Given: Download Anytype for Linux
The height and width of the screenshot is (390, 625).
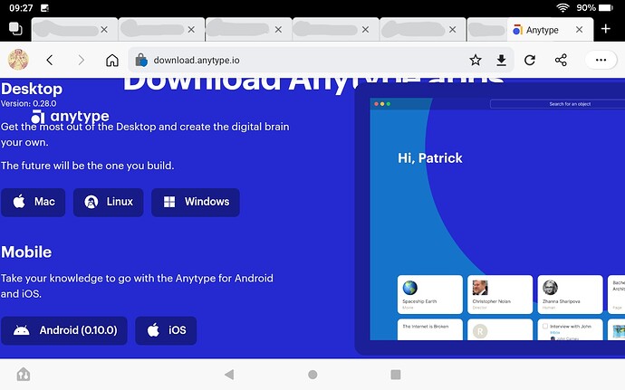Looking at the screenshot, I should click(109, 202).
